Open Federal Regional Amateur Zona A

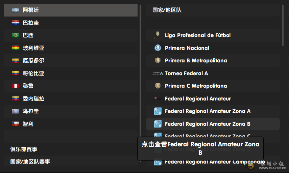pyautogui.click(x=208, y=111)
